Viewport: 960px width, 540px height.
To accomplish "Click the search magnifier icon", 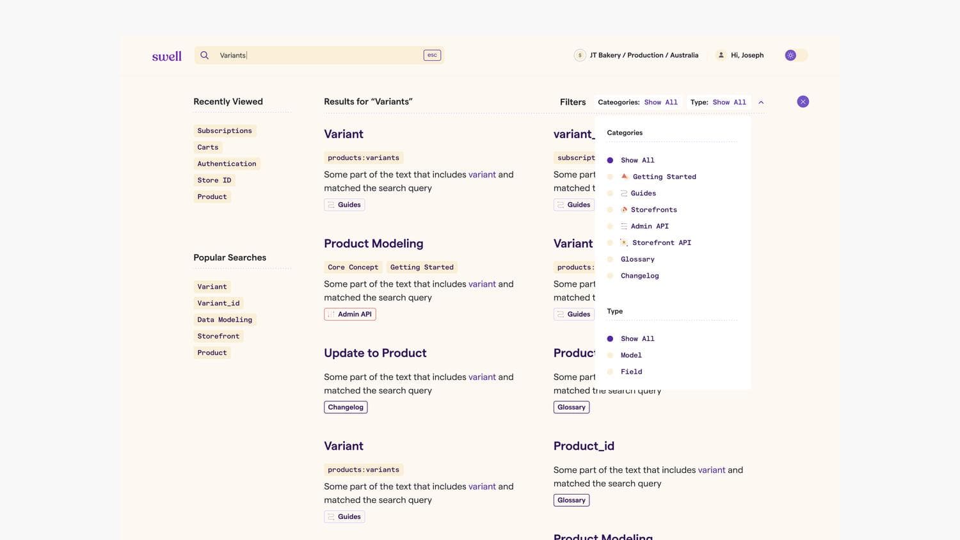I will 205,55.
